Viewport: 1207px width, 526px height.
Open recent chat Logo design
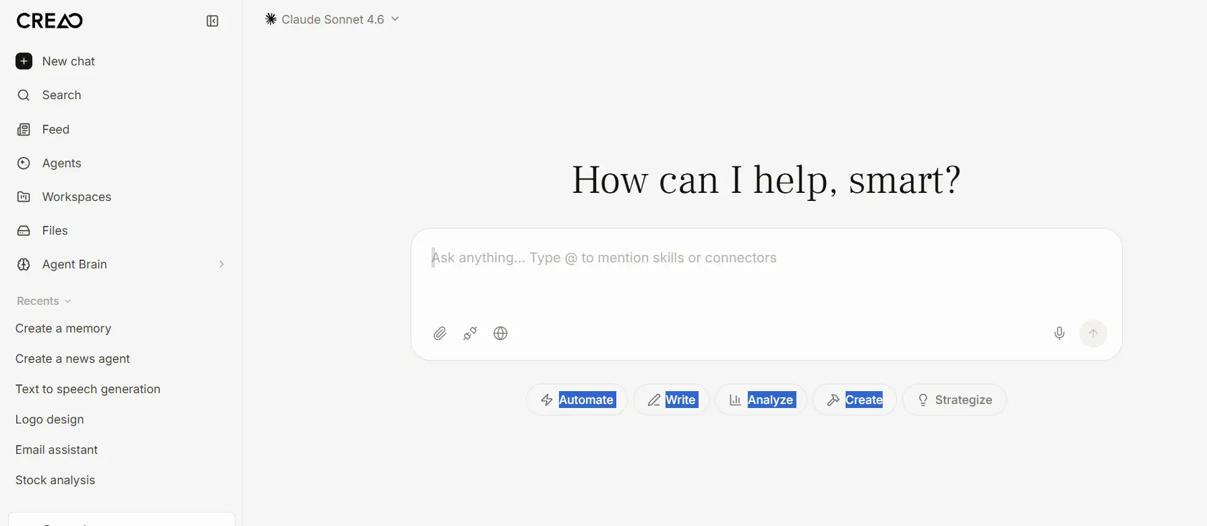coord(50,419)
